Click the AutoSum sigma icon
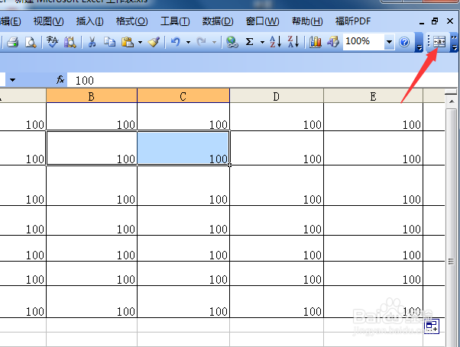 point(249,42)
